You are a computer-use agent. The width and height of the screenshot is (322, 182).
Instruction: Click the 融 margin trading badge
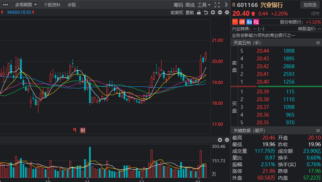coord(249,22)
